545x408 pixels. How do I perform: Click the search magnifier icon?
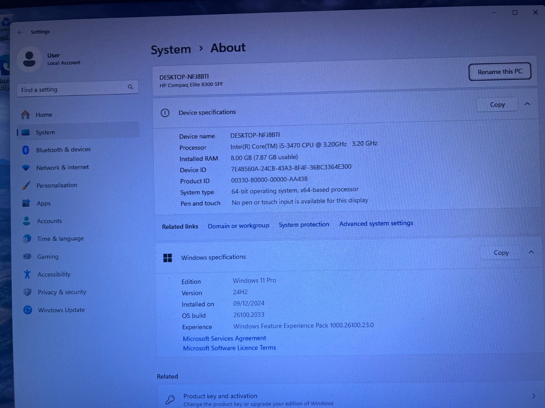pos(130,87)
